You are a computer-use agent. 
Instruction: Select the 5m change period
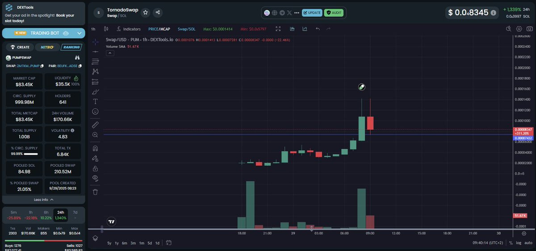(x=13, y=215)
